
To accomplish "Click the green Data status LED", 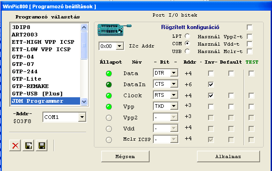I will 109,73.
